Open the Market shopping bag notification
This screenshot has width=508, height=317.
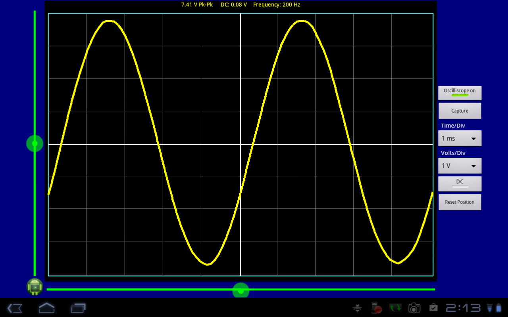tap(433, 308)
